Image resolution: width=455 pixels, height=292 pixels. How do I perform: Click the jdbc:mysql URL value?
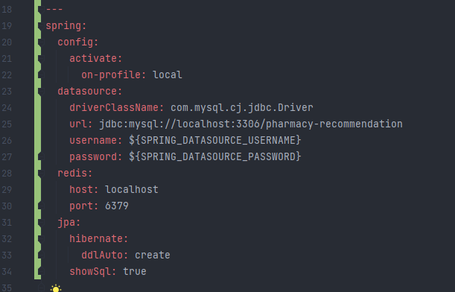coord(251,124)
